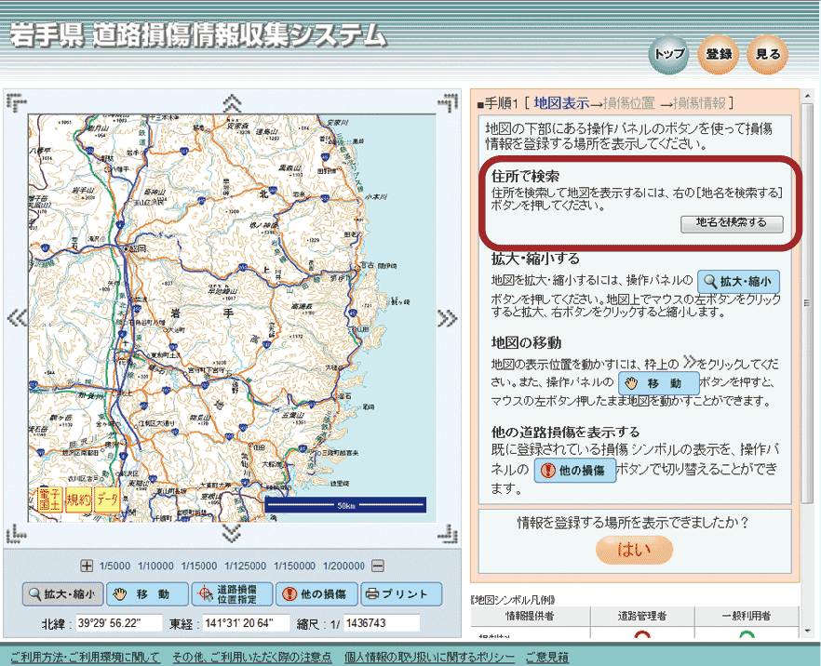Set the map scale to 1/10000
Image resolution: width=821 pixels, height=666 pixels.
click(155, 566)
